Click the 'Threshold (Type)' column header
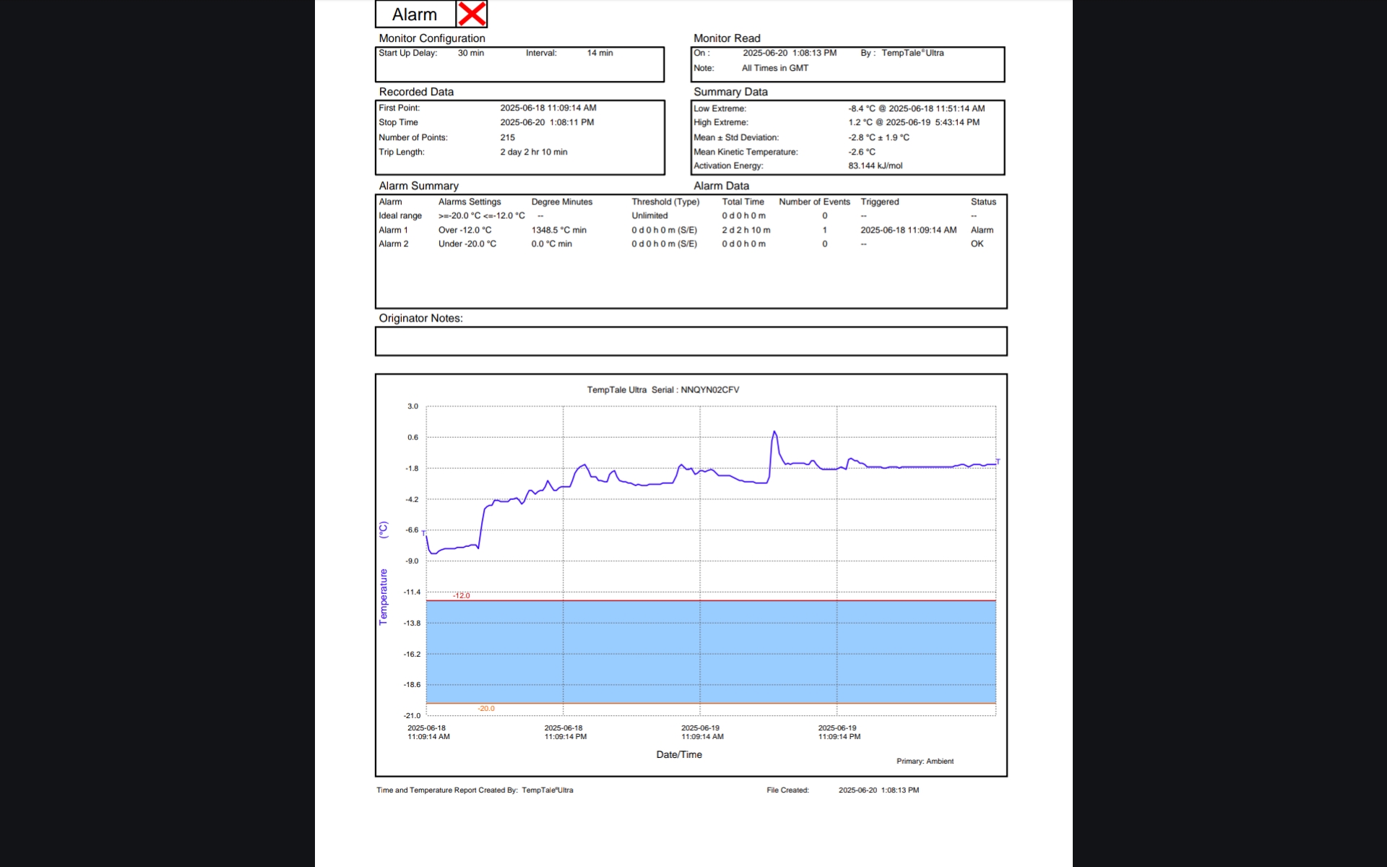This screenshot has height=867, width=1387. pyautogui.click(x=665, y=202)
